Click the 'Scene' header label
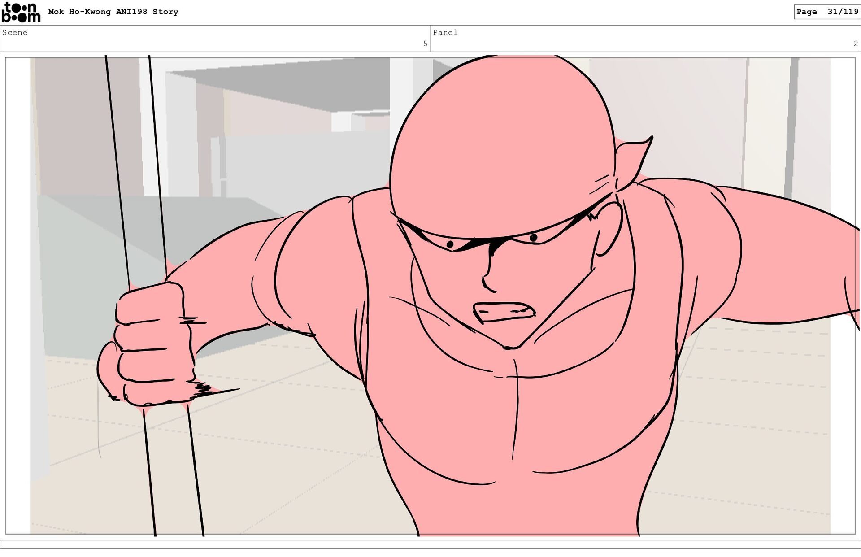The height and width of the screenshot is (557, 861). (15, 33)
